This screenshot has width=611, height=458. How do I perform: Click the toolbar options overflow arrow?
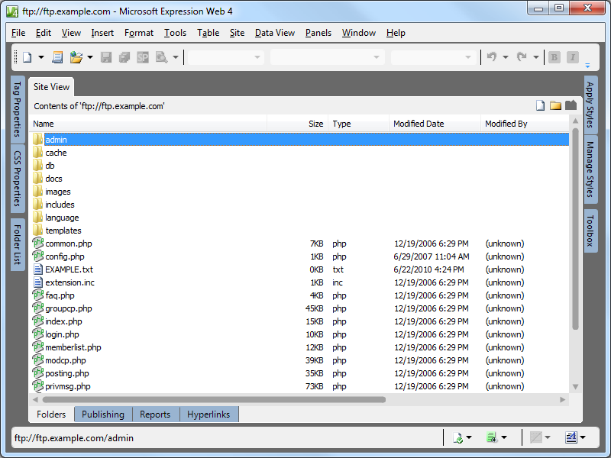(587, 66)
